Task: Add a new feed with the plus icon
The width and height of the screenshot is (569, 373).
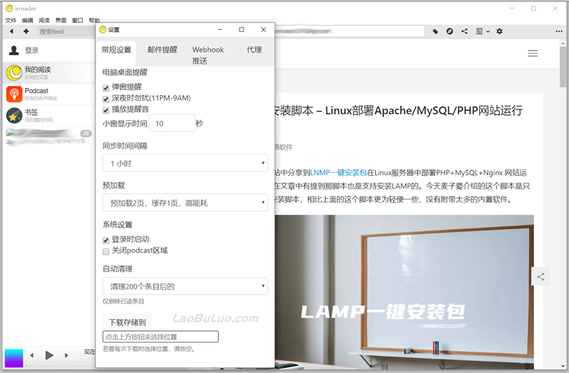Action: [x=26, y=31]
